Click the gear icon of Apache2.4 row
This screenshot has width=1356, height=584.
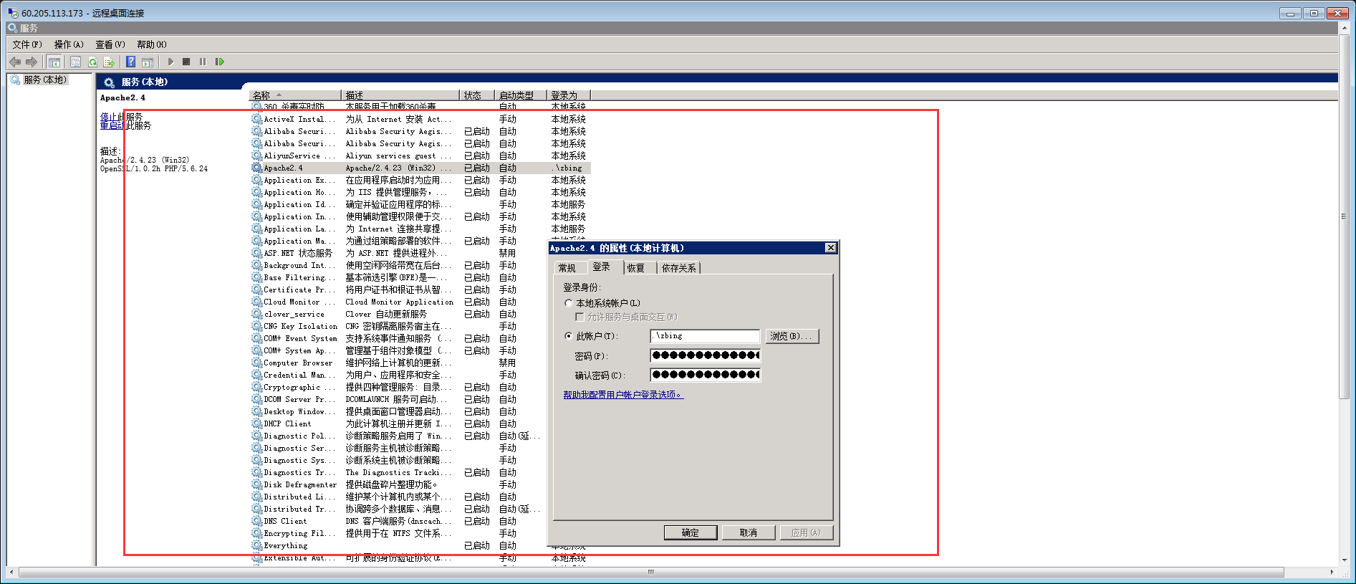256,168
